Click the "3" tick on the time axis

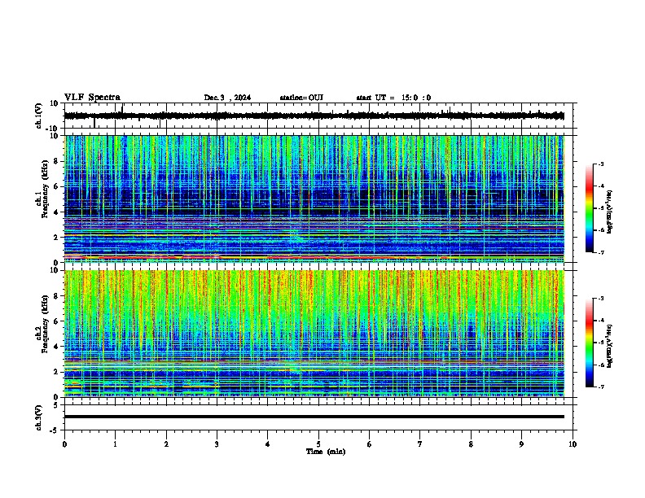[217, 444]
